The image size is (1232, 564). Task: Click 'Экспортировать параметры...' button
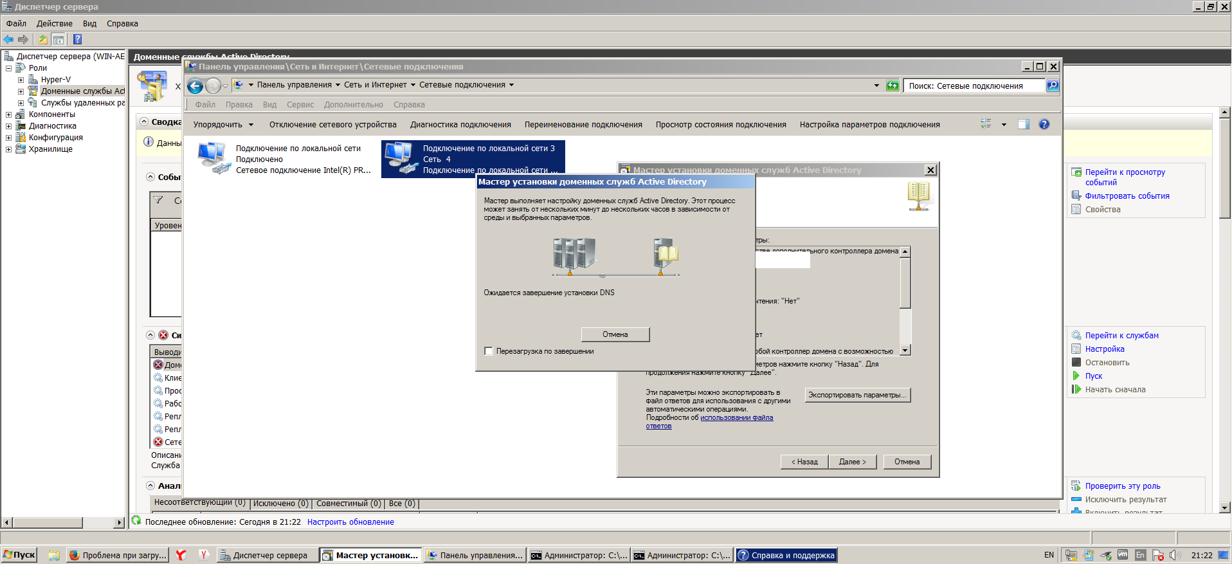tap(858, 395)
